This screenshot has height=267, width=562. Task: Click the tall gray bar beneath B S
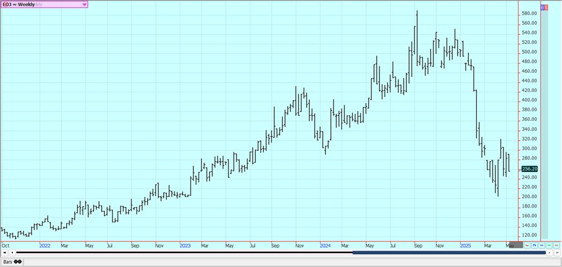coord(544,124)
